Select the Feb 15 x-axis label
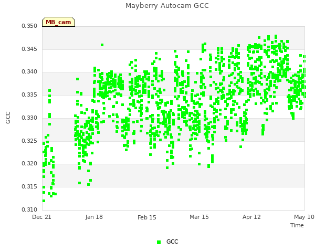Screen dimensions: 336x252 pos(147,217)
